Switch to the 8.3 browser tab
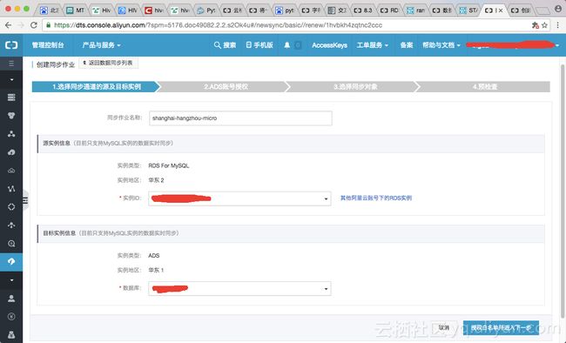Viewport: 566px width, 343px height. 363,10
